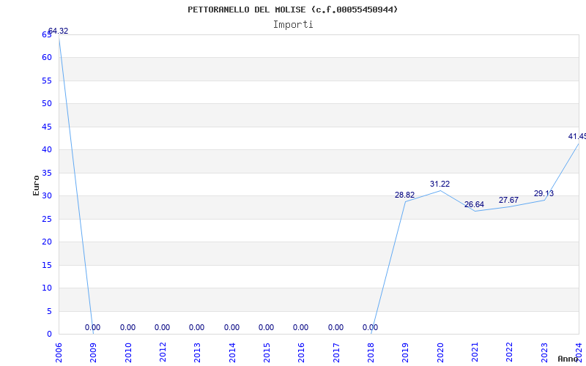The width and height of the screenshot is (586, 366).
Task: Select the 2012 year axis label
Action: click(x=163, y=353)
